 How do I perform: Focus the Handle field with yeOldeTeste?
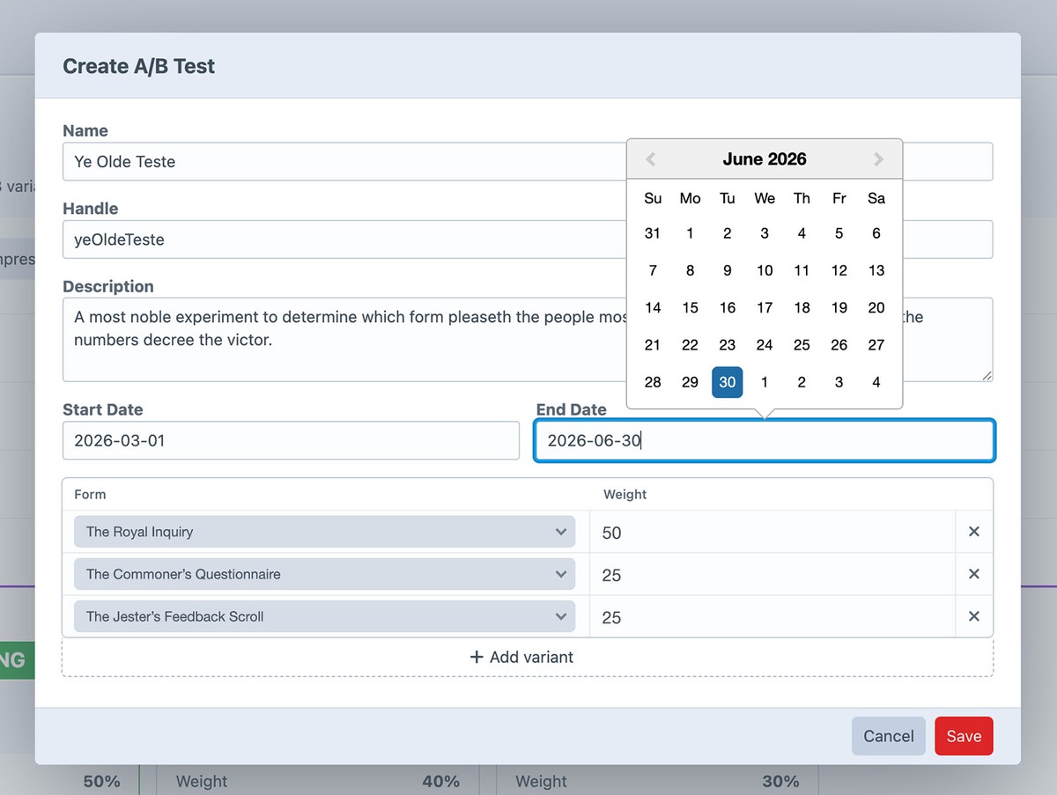(528, 239)
